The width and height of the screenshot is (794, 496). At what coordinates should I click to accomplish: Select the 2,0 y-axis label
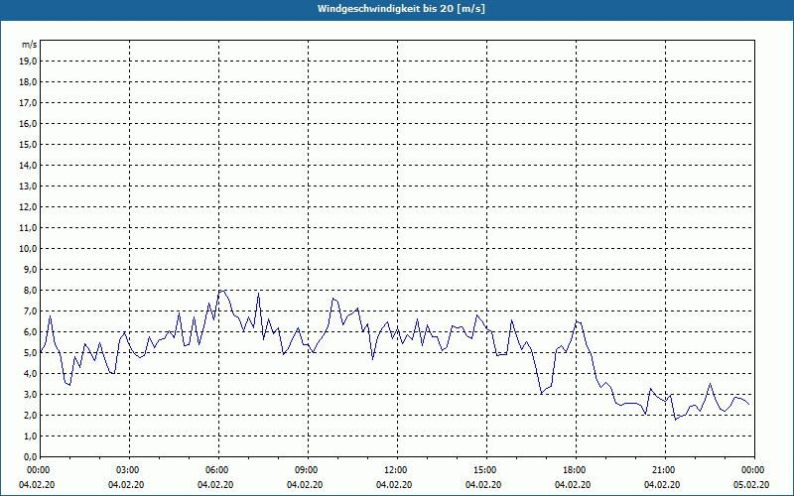pos(30,415)
